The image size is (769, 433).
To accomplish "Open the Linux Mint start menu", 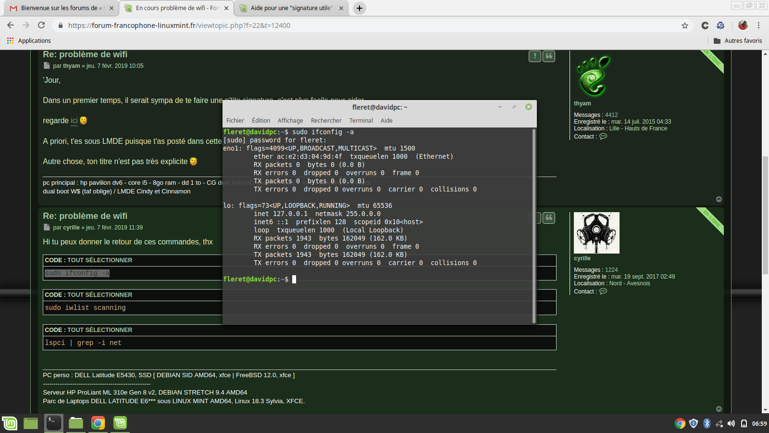I will [10, 423].
